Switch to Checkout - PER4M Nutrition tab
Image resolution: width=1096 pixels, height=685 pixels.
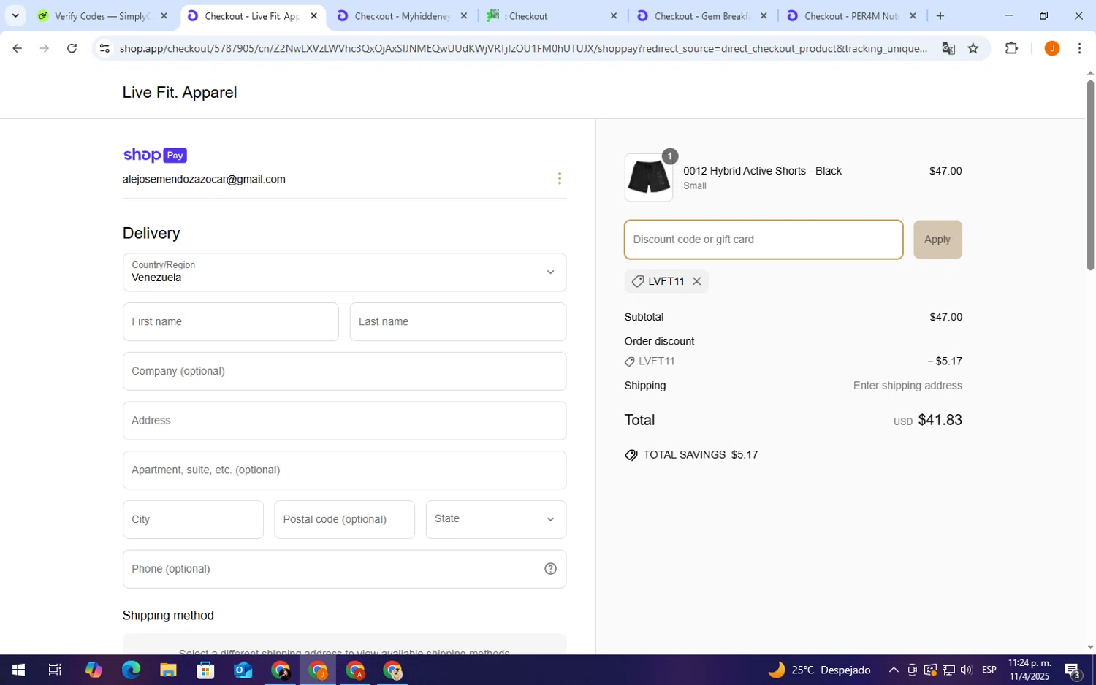pos(853,15)
